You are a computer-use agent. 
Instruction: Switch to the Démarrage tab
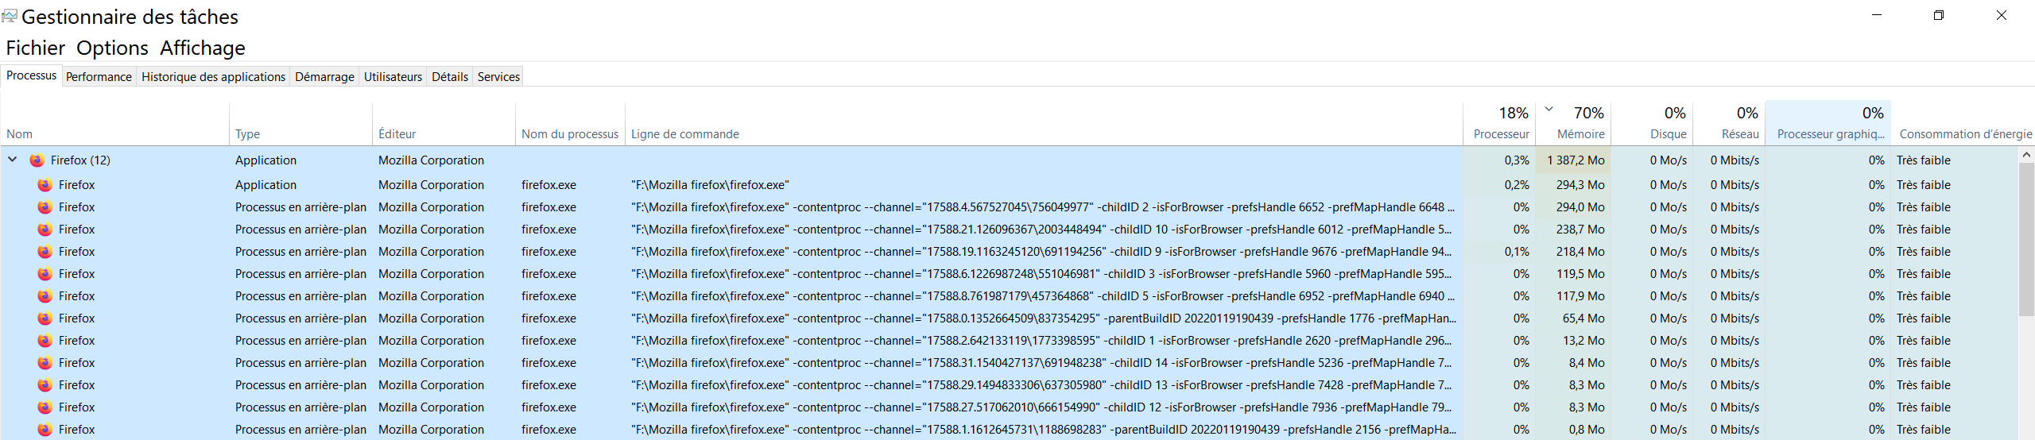[324, 77]
